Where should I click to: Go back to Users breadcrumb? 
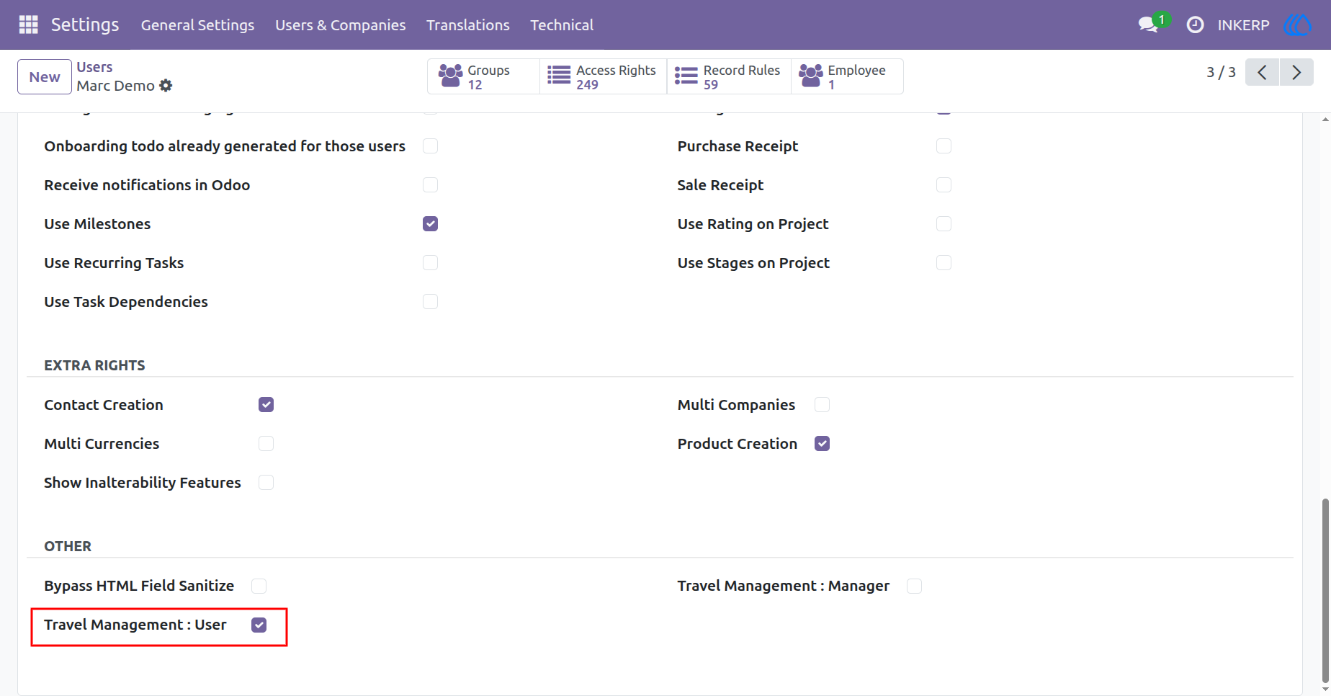click(x=94, y=67)
